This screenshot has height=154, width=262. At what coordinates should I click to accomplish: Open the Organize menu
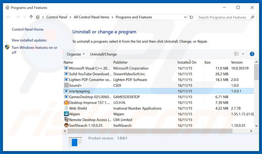[76, 54]
